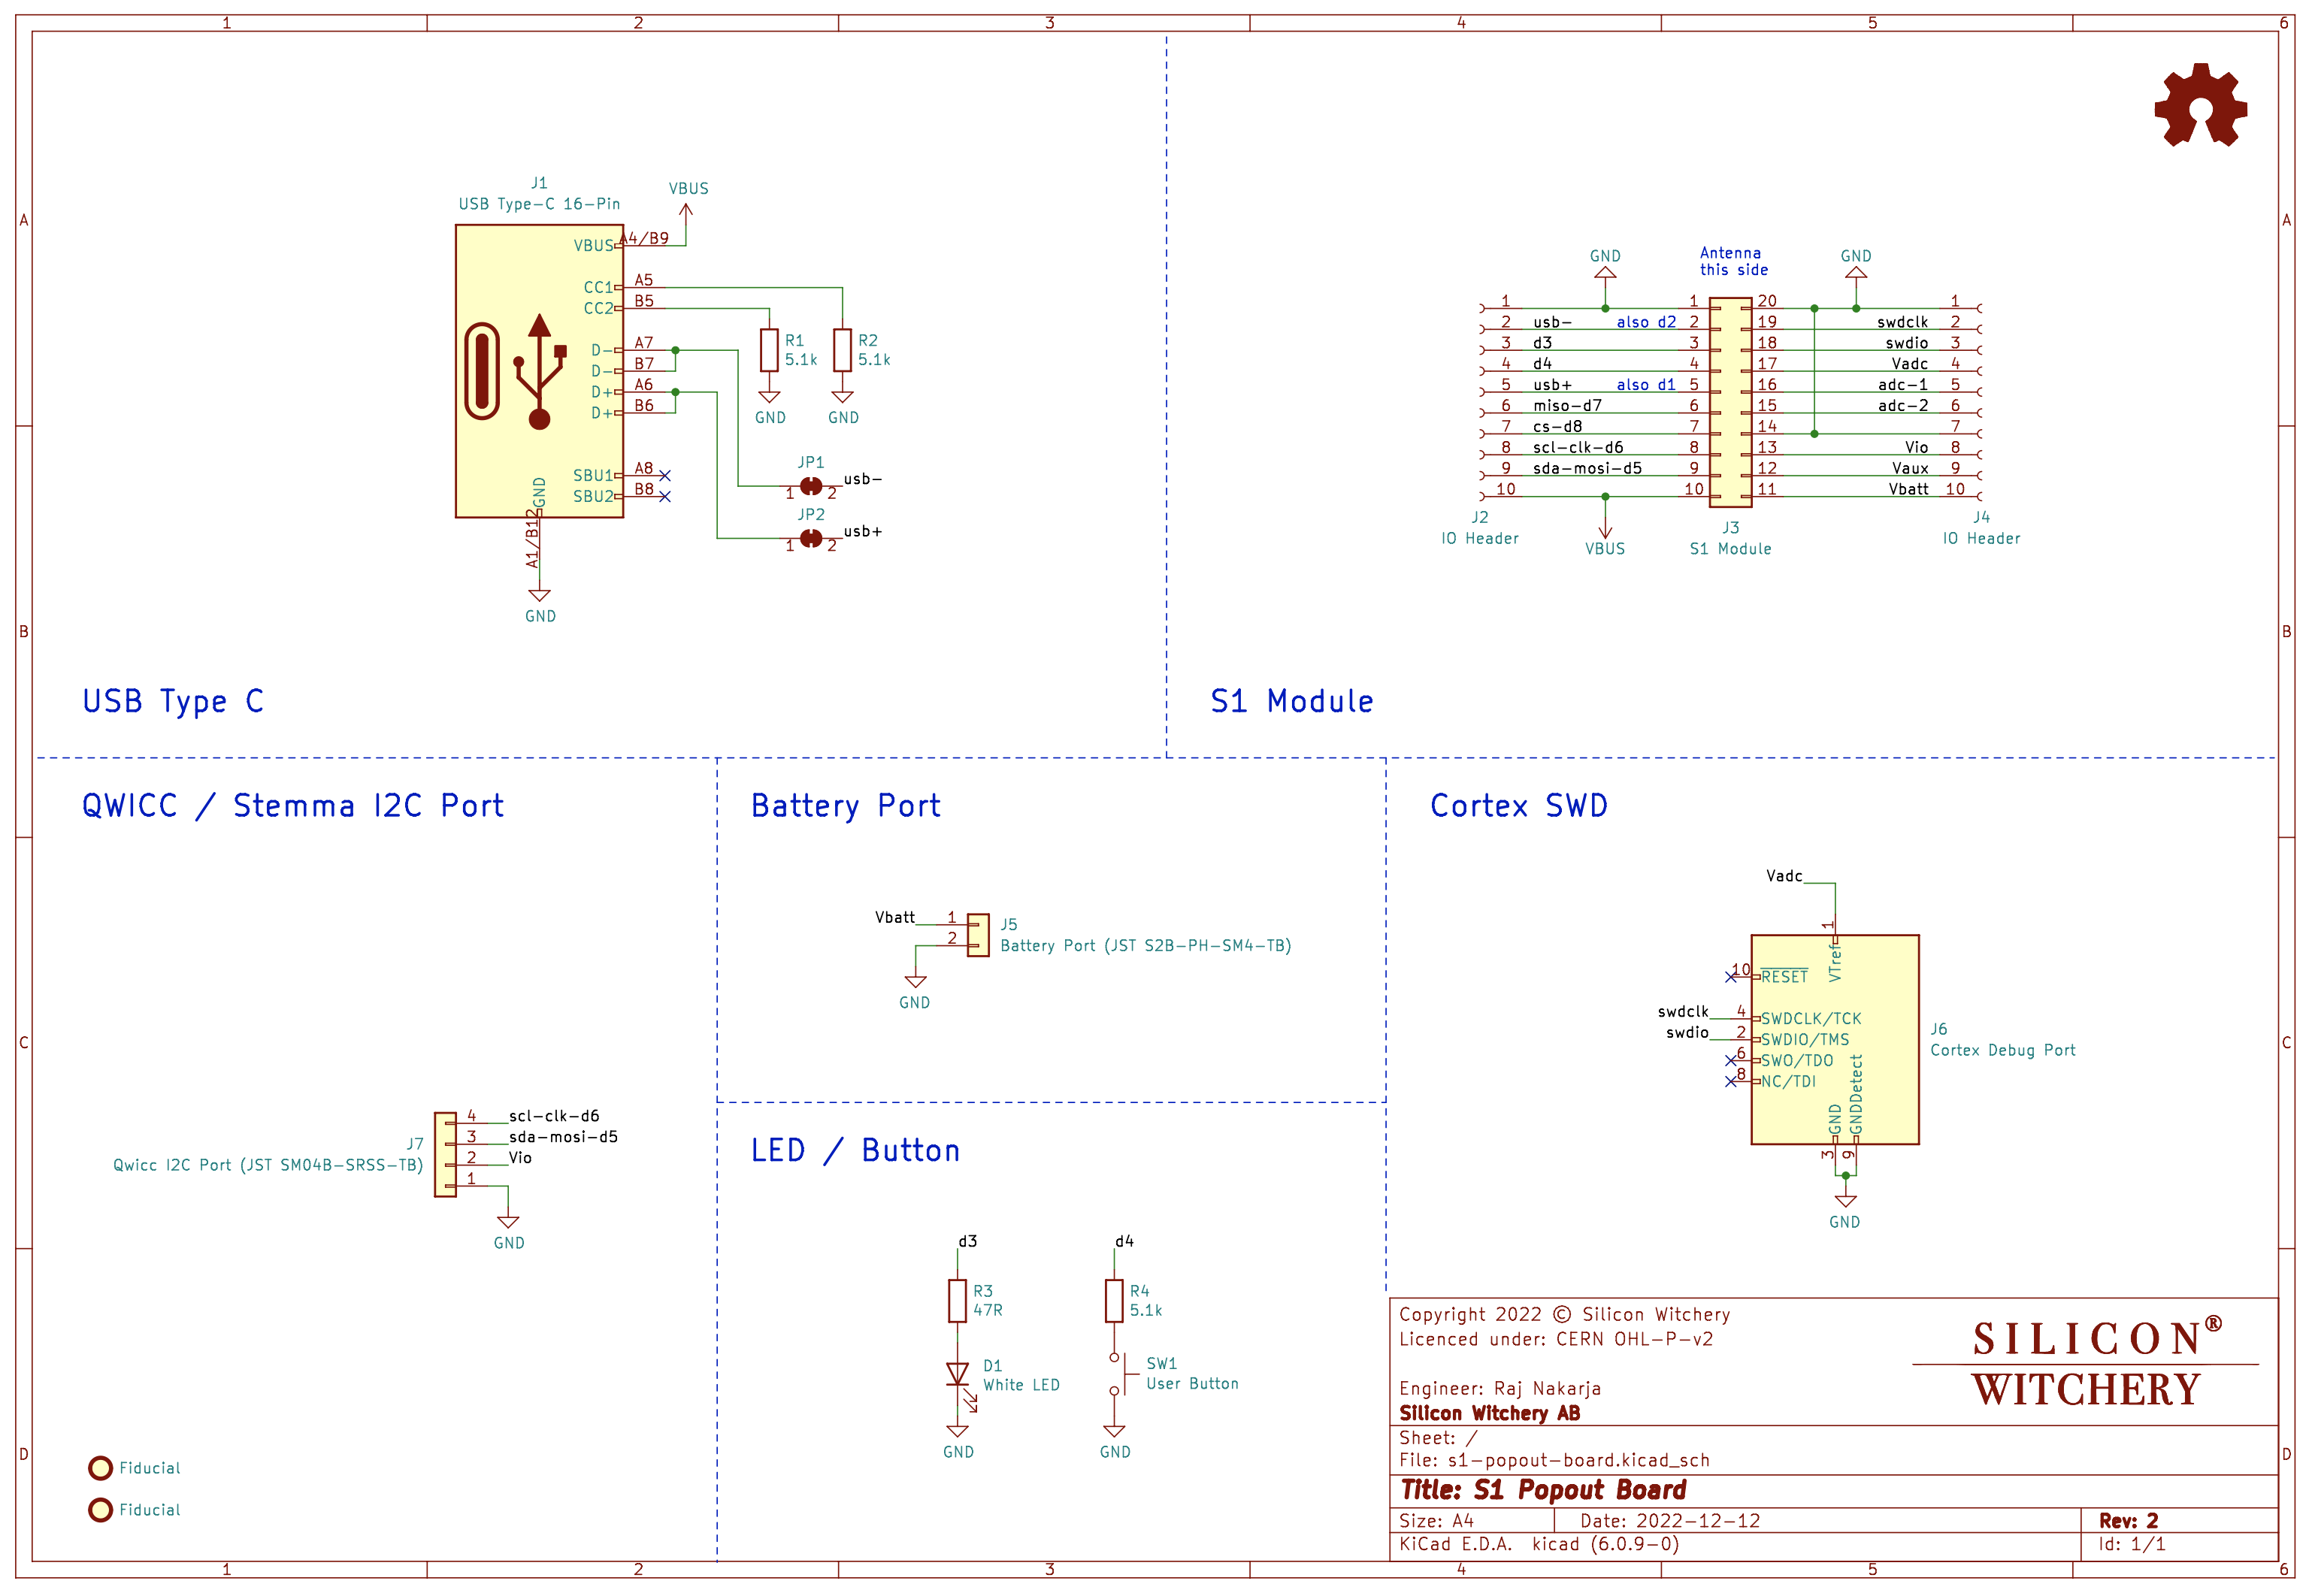This screenshot has height=1596, width=2309.
Task: Select resistor R1 5.1k symbol
Action: (x=769, y=350)
